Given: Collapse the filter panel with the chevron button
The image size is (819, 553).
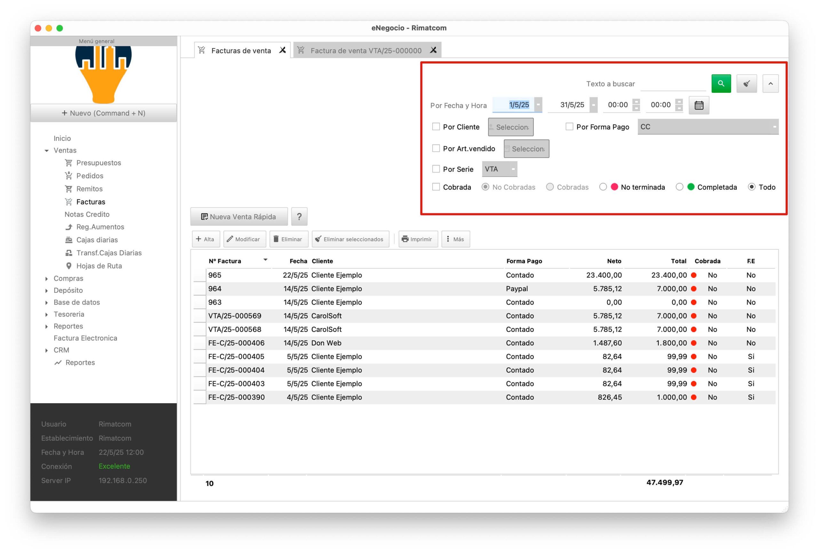Looking at the screenshot, I should click(770, 84).
